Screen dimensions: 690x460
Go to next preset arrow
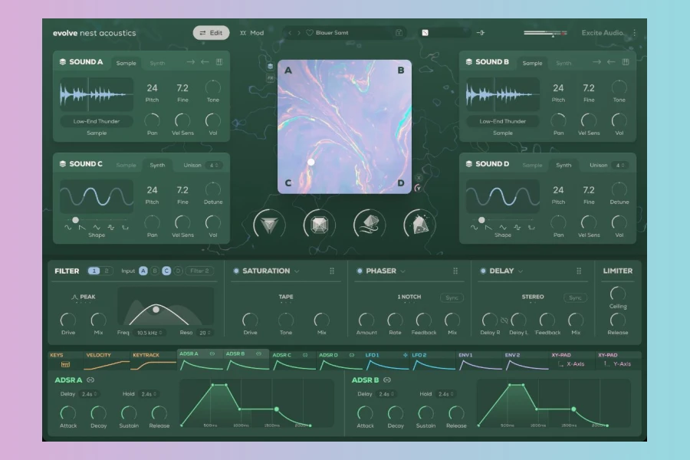point(299,32)
